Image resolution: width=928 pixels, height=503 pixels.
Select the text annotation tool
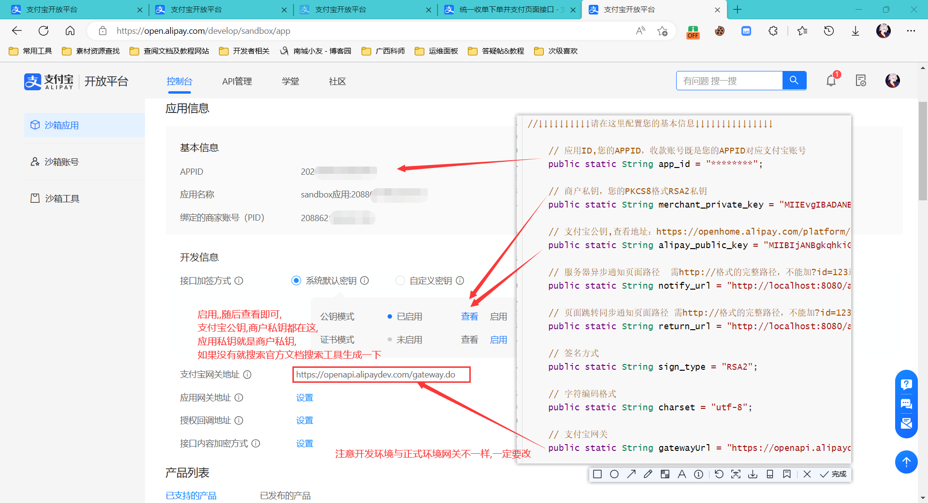682,474
